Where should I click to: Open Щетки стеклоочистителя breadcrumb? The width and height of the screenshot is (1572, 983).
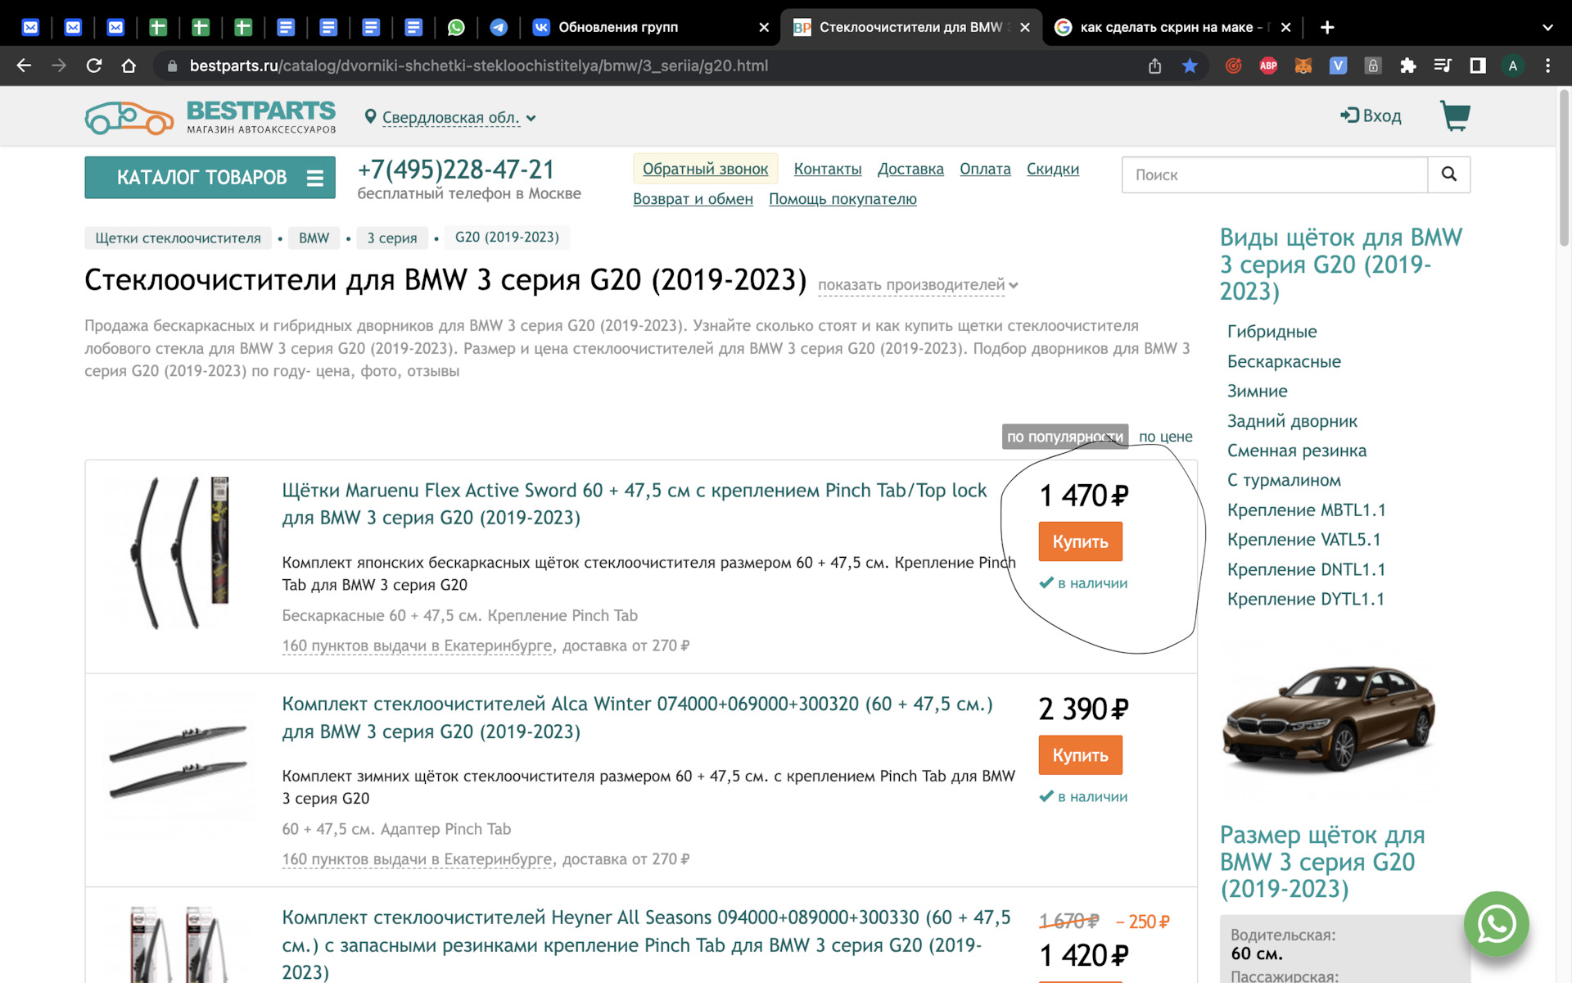pos(178,238)
